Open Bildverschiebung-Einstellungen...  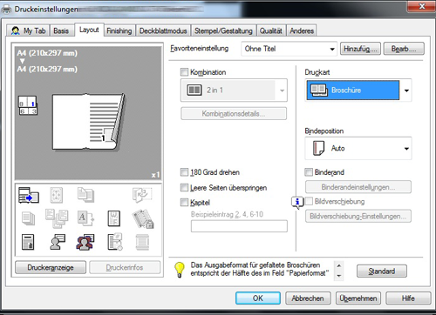358,216
